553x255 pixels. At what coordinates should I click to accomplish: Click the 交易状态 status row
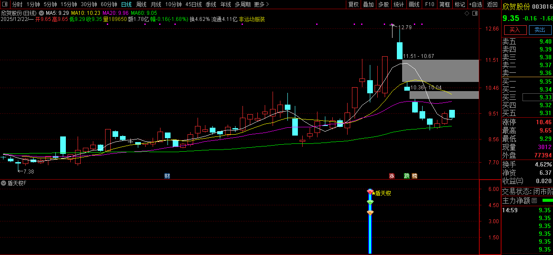pos(527,191)
